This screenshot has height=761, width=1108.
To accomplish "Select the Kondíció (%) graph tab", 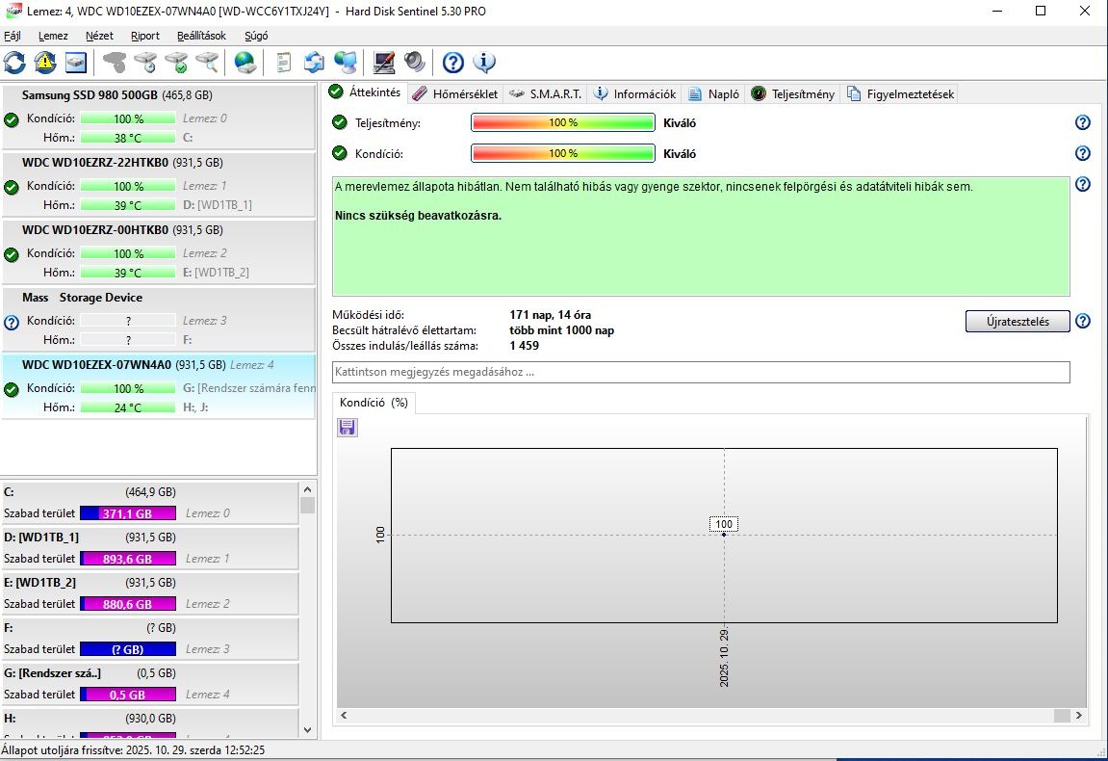I will 374,403.
